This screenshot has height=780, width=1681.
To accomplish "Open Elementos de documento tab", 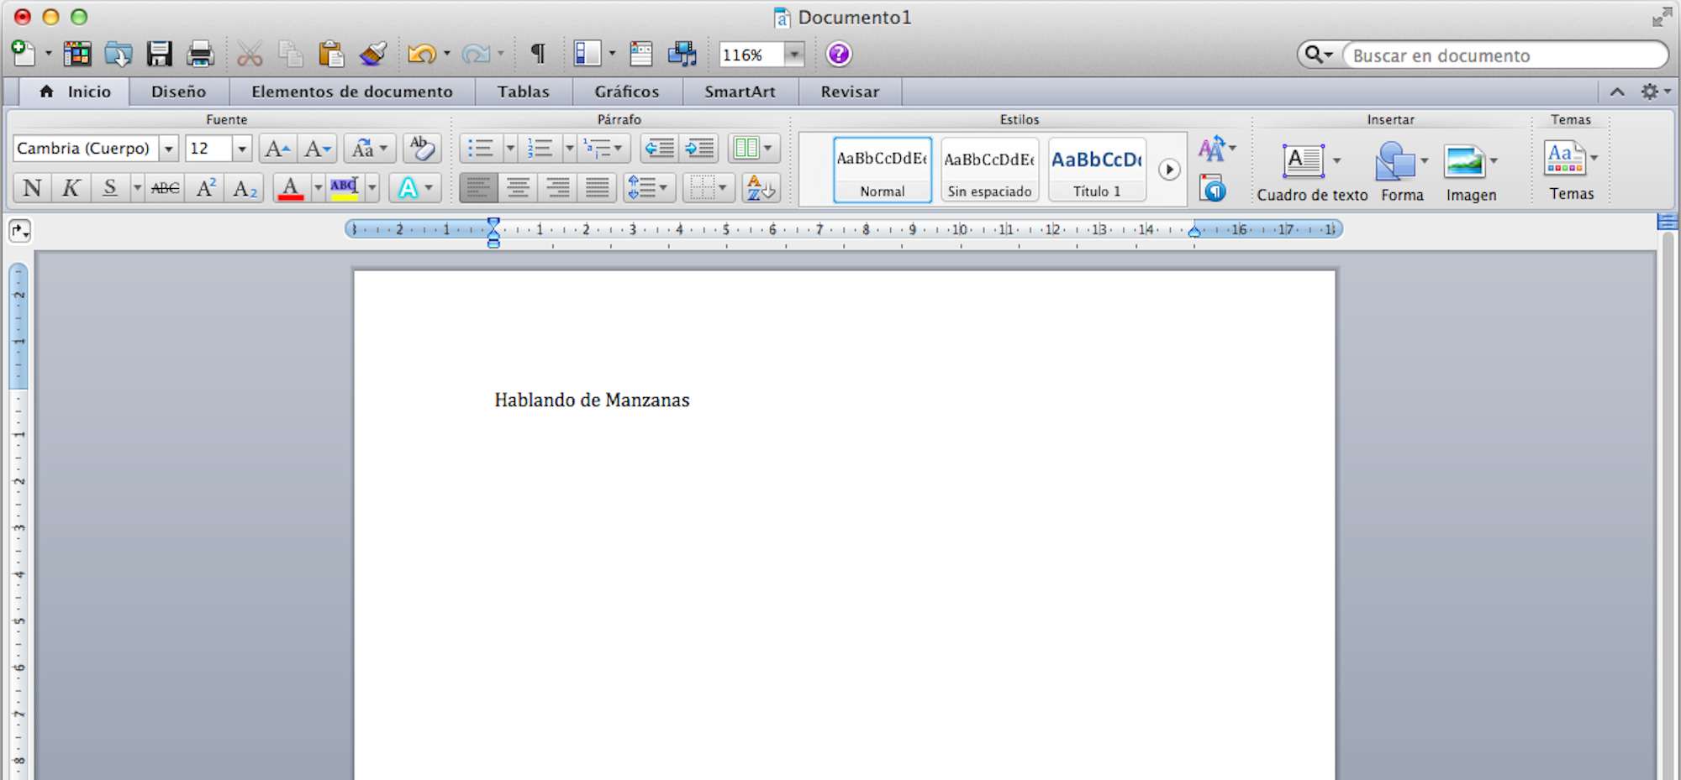I will (x=351, y=92).
